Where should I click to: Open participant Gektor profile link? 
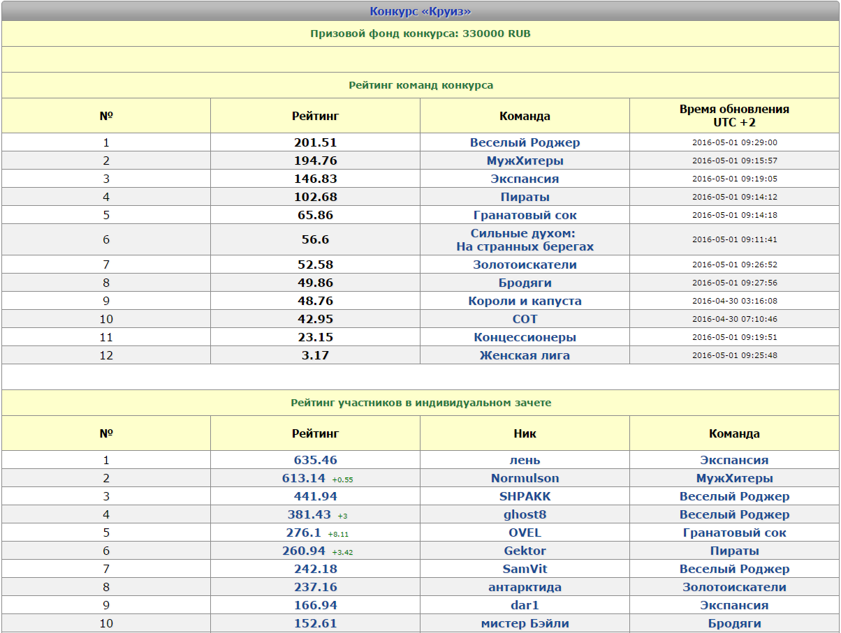coord(525,551)
